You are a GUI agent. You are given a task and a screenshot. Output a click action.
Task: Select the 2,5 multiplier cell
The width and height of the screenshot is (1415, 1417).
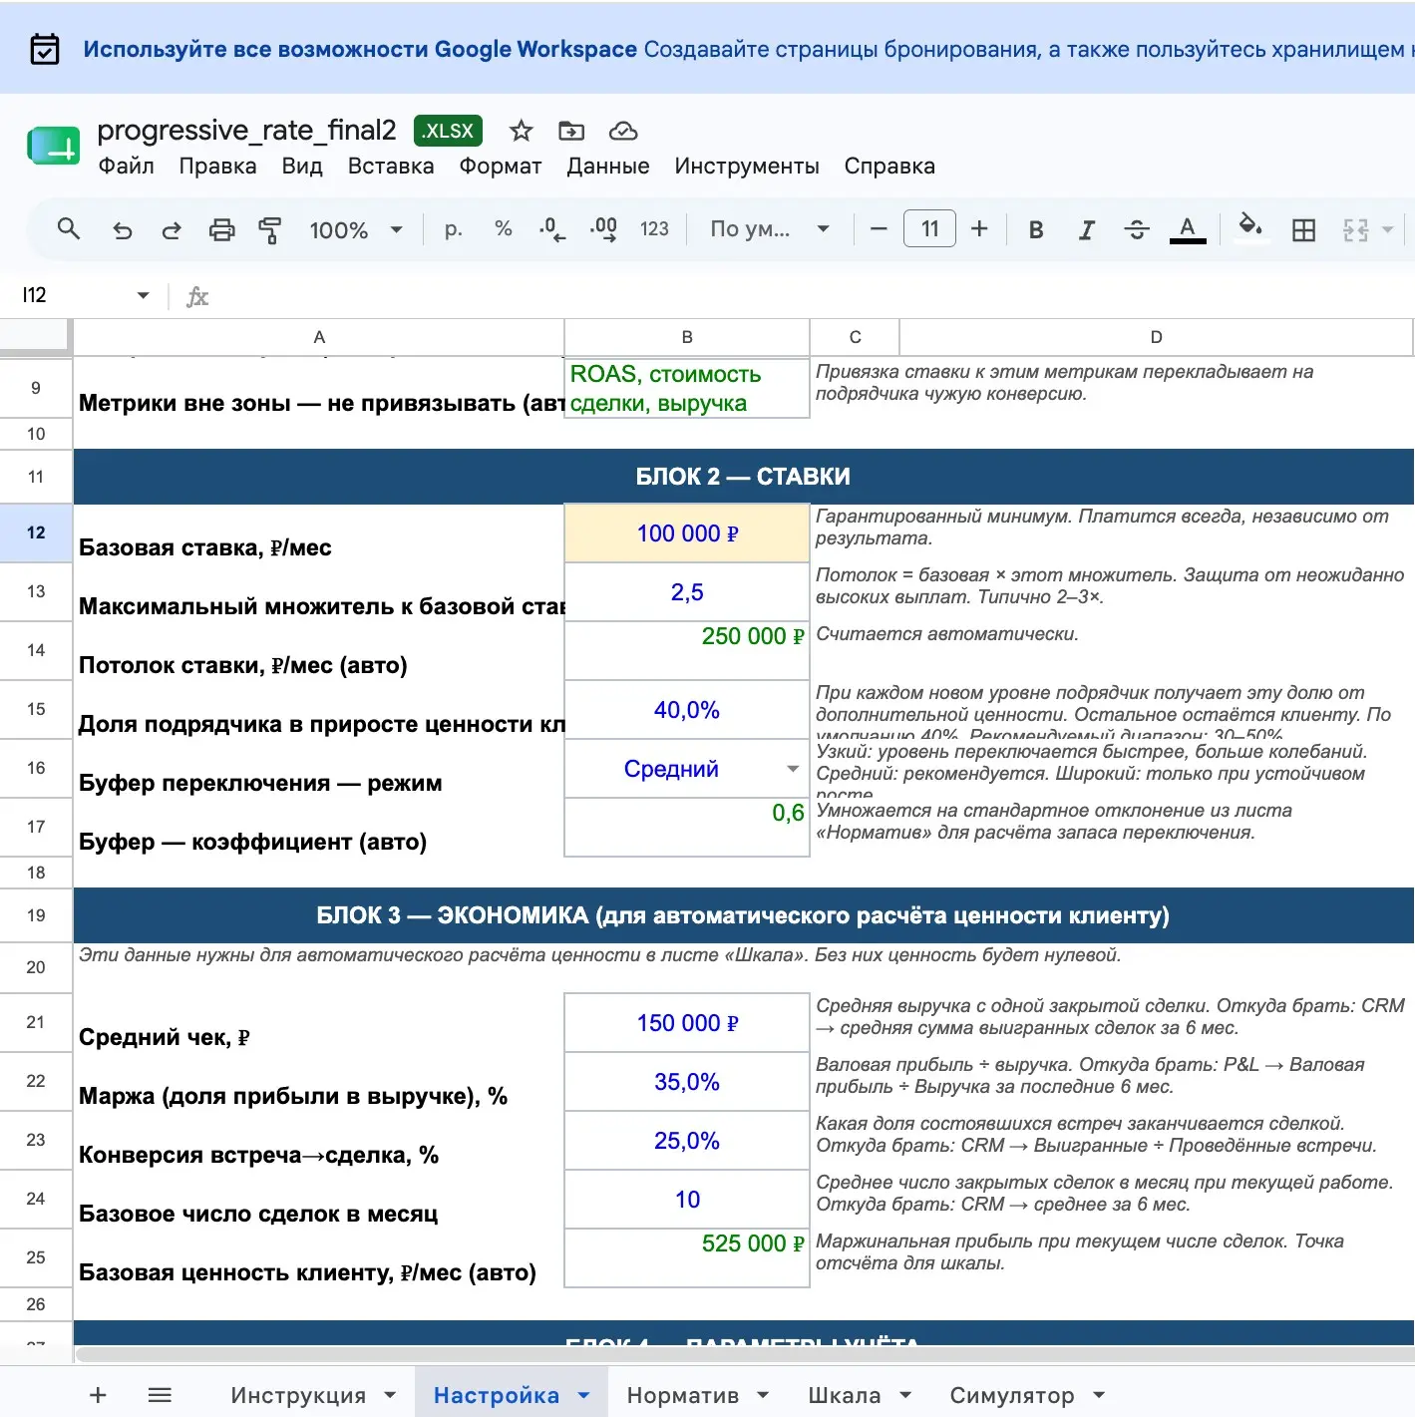687,592
